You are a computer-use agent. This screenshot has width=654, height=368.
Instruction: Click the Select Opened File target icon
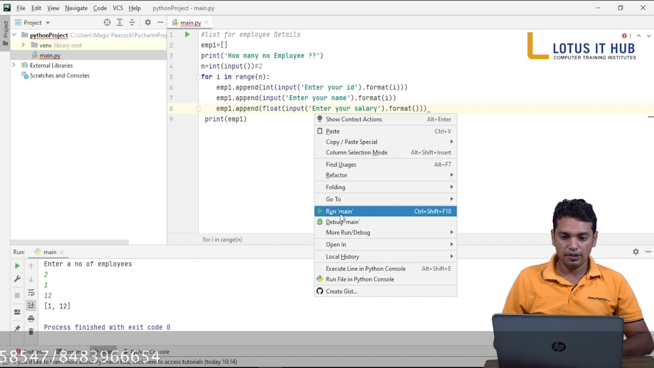(x=107, y=22)
